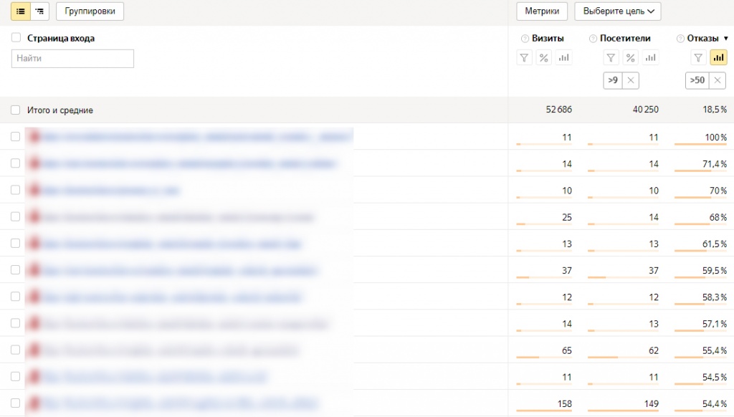Switch to the tree view mode
The image size is (734, 417).
pyautogui.click(x=40, y=11)
